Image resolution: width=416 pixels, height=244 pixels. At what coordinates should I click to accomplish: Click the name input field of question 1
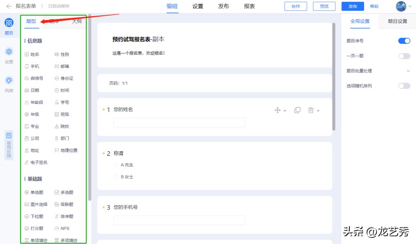coord(179,122)
